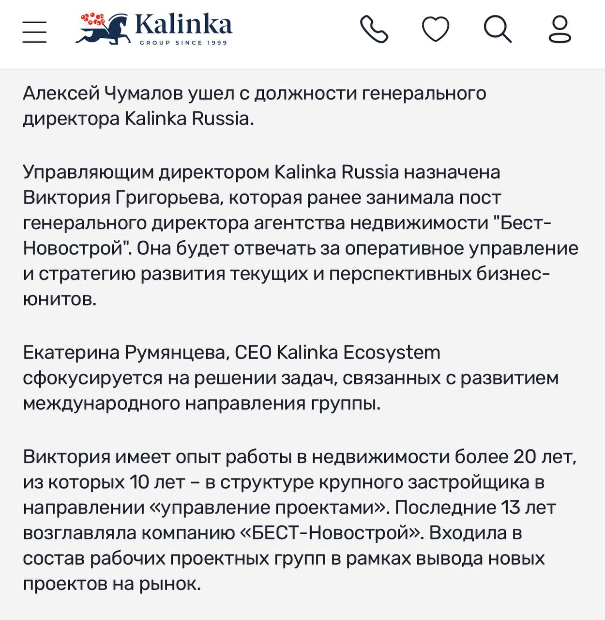Open the user profile account icon

[x=560, y=30]
